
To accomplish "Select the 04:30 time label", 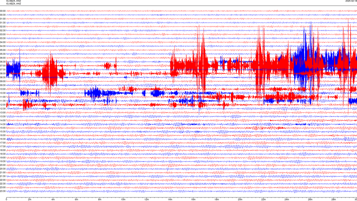I will pyautogui.click(x=3, y=46).
